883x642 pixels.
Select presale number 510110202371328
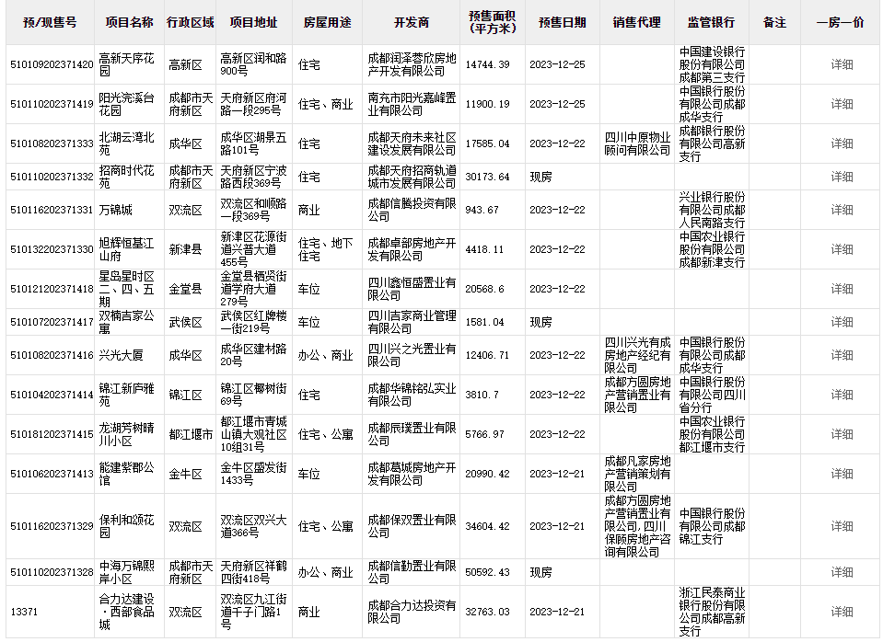tap(52, 572)
